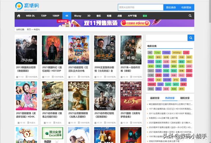Click the 电影搜索 button
The height and width of the screenshot is (143, 211).
coord(186,7)
